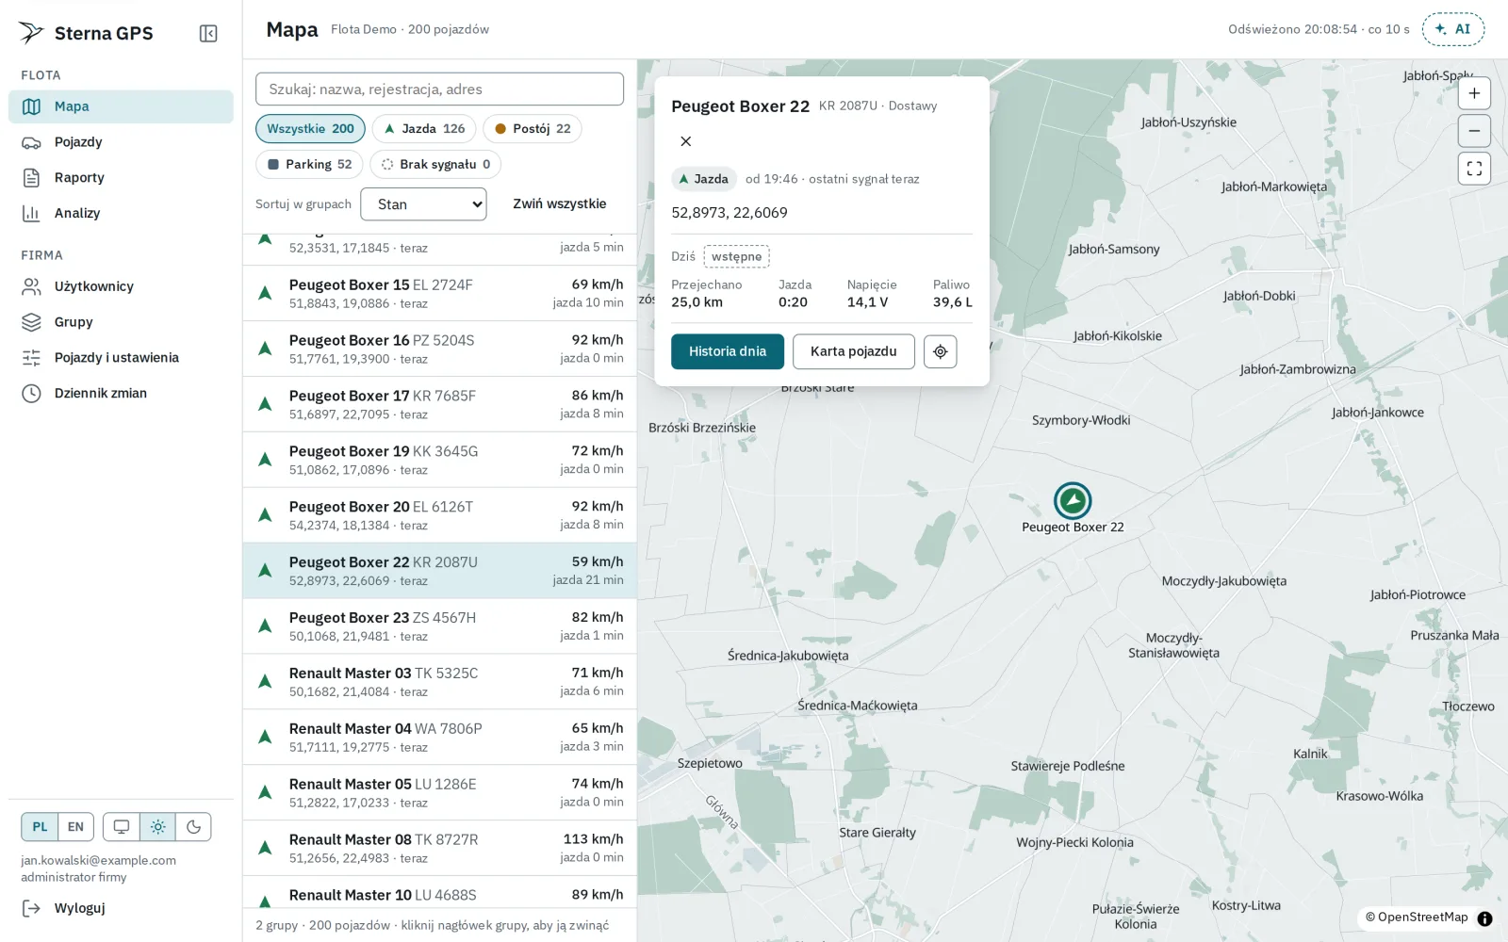The width and height of the screenshot is (1508, 942).
Task: Click the Peugeot Boxer 22 map marker
Action: coord(1073,501)
